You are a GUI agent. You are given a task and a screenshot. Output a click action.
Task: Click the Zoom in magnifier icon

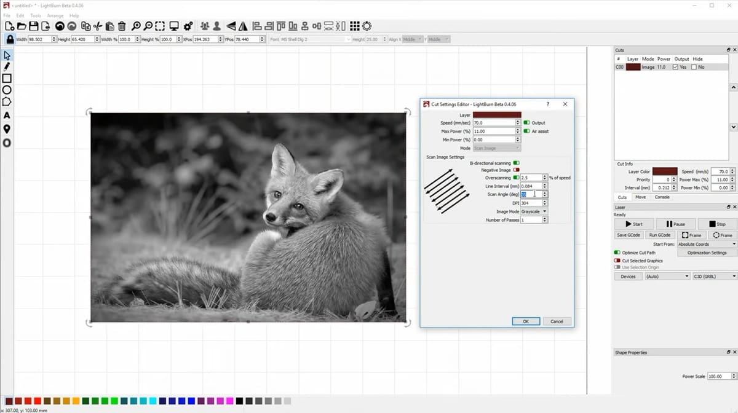pos(137,26)
